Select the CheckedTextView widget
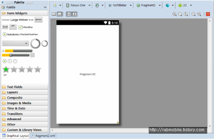Viewport: 214px width, 139px height. [x=29, y=34]
